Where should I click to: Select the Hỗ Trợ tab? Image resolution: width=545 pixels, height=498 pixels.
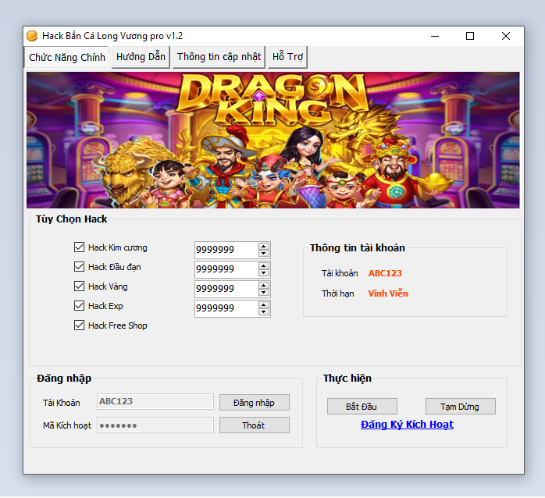[x=287, y=57]
